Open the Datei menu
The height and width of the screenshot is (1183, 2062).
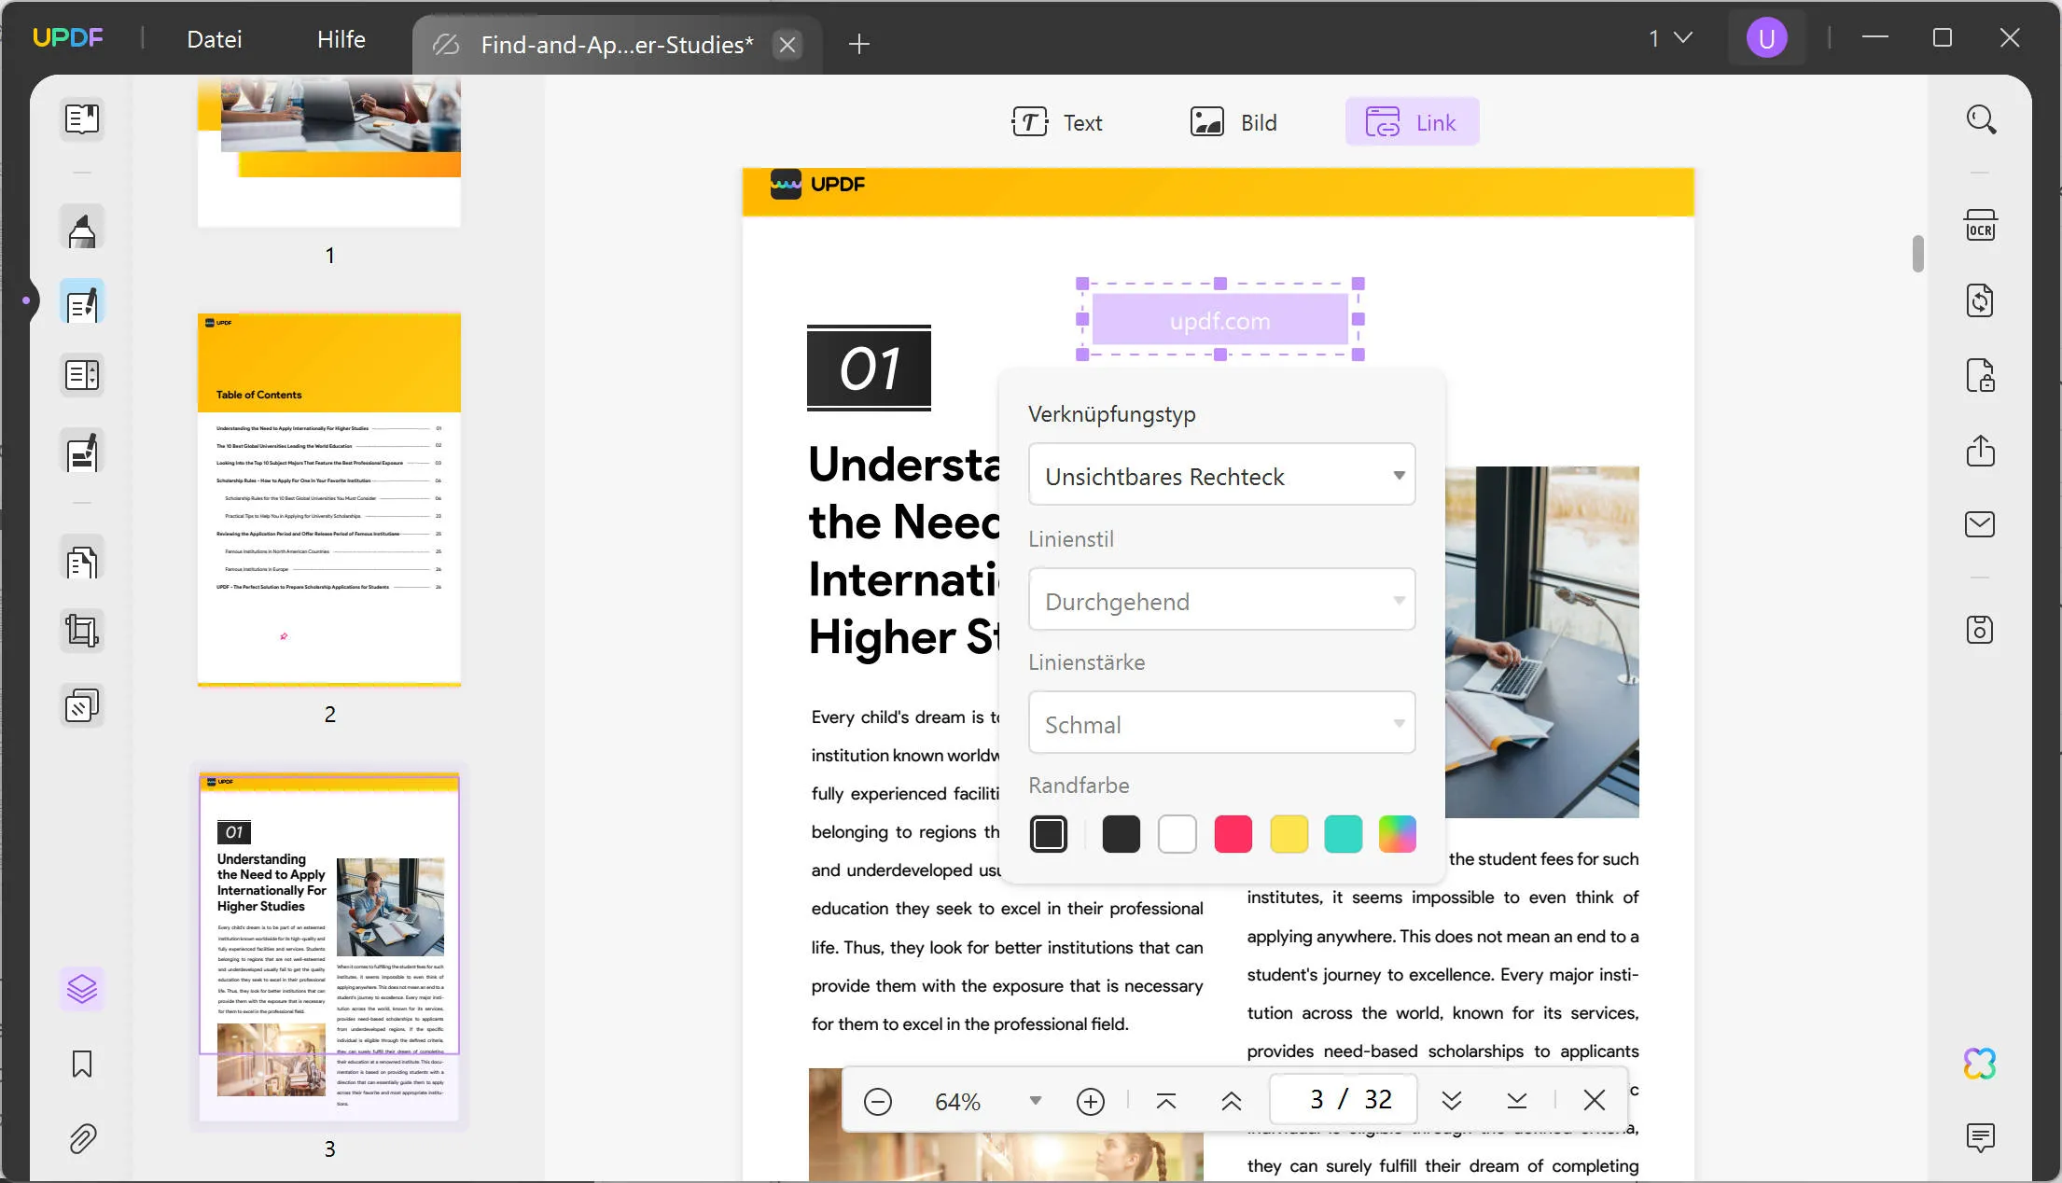(x=215, y=39)
